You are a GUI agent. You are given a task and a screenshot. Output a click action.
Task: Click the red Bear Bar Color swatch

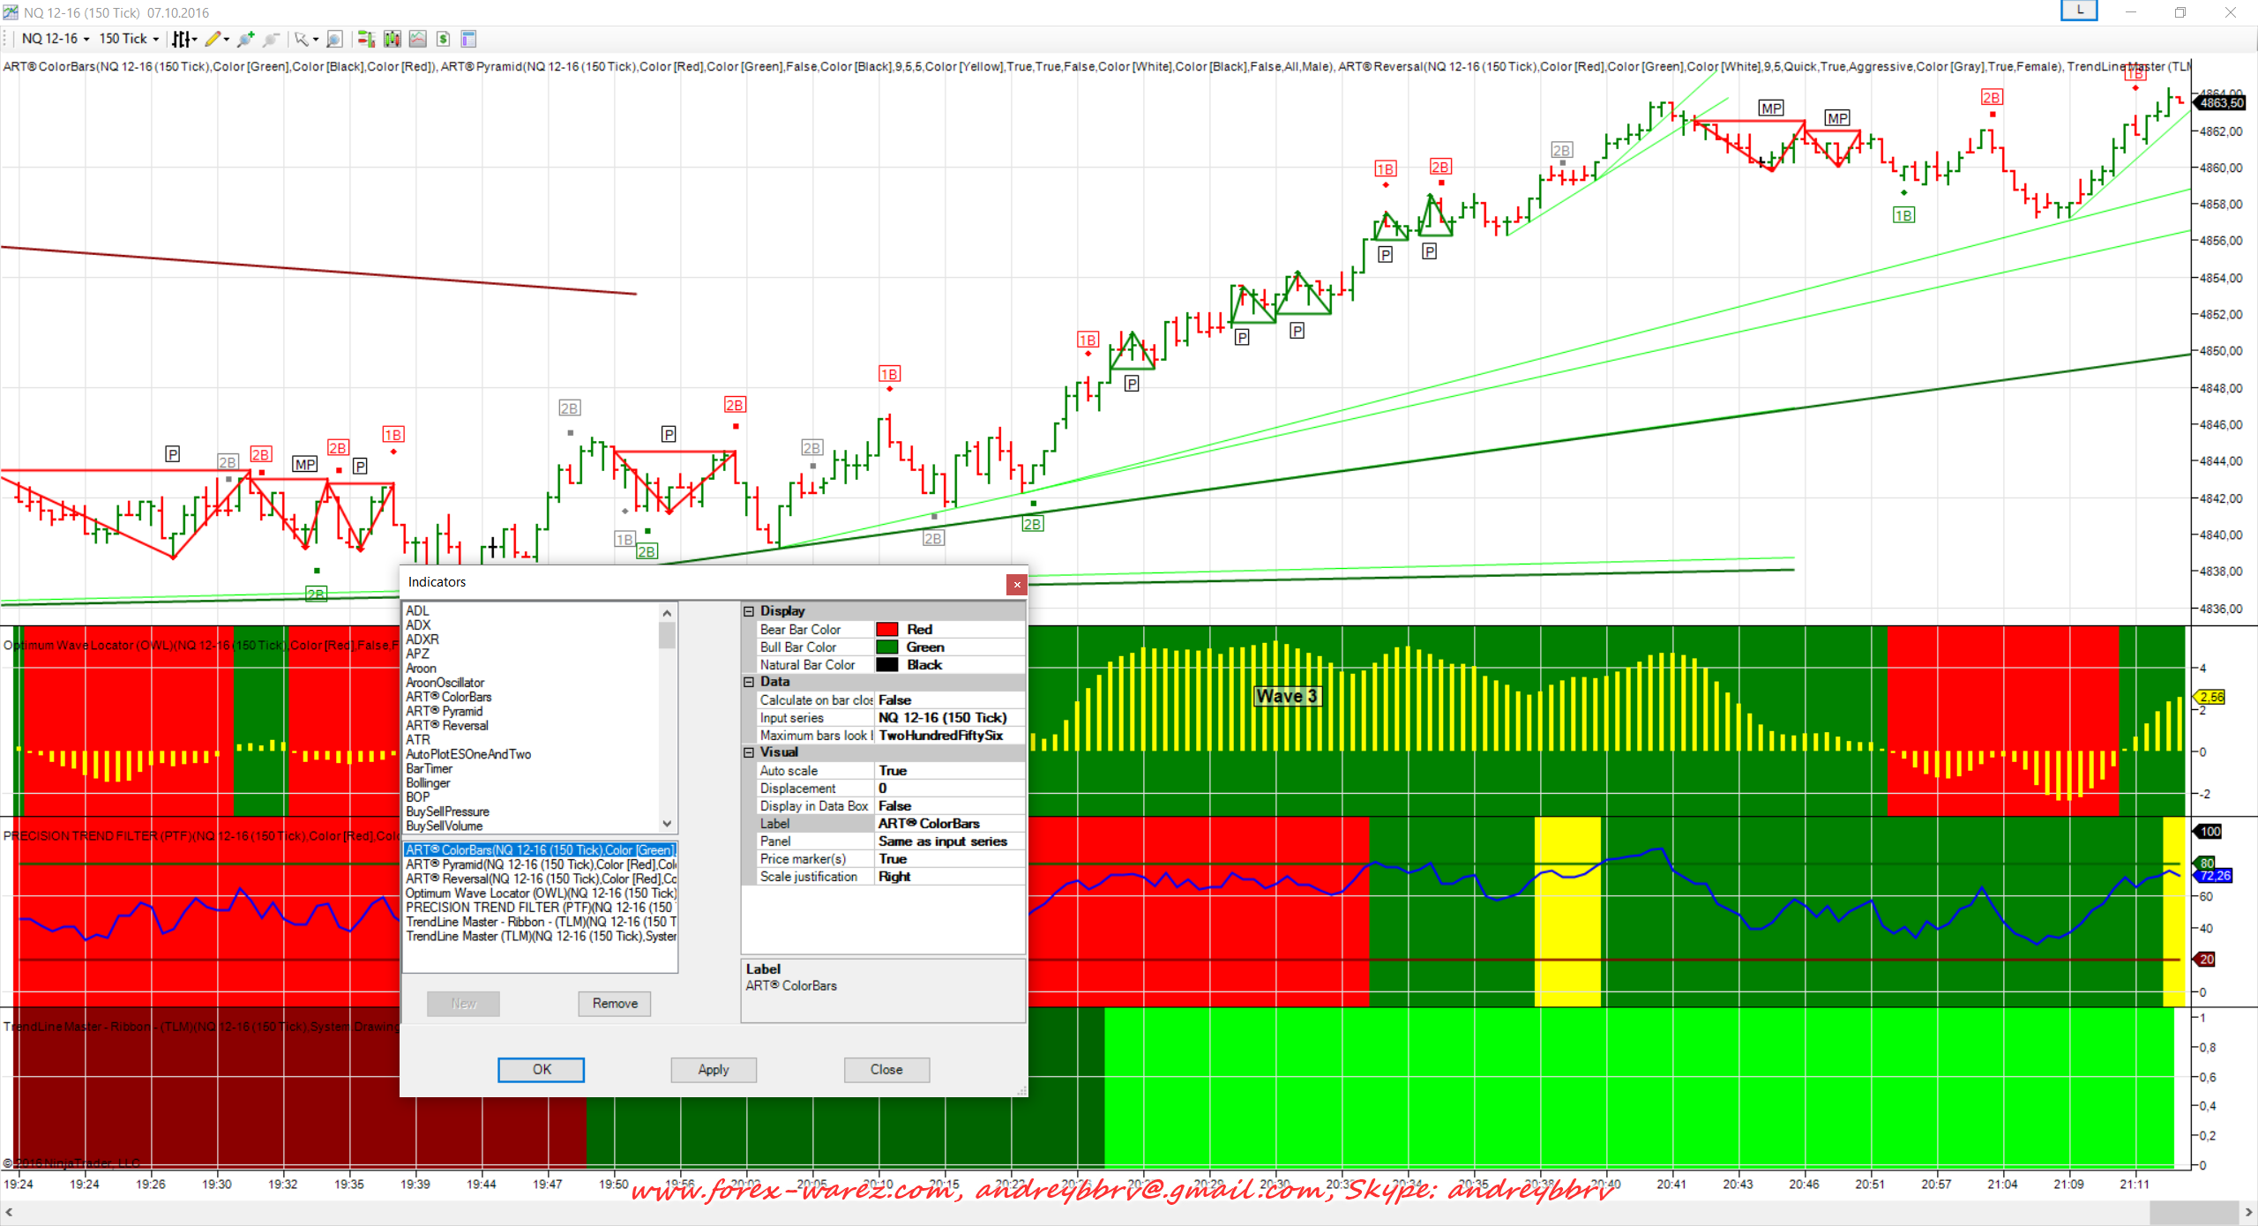click(886, 630)
